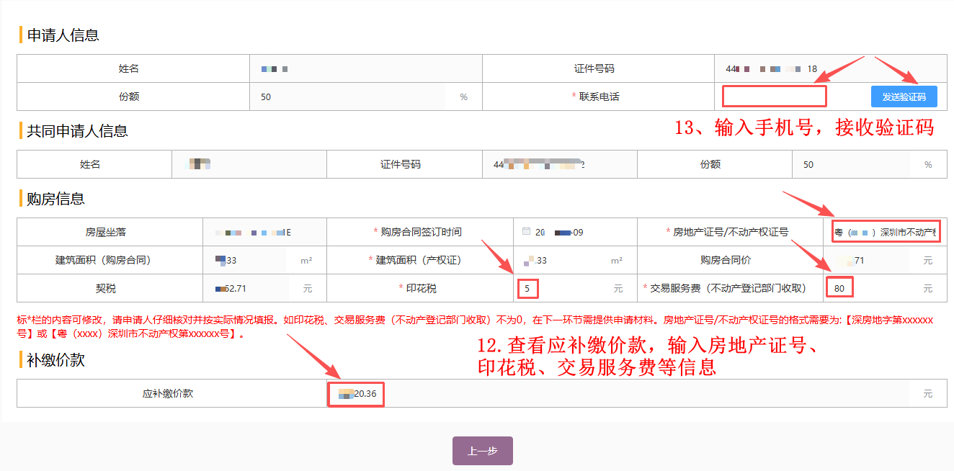Click the 发送验证码 button
This screenshot has height=471, width=954.
point(904,97)
